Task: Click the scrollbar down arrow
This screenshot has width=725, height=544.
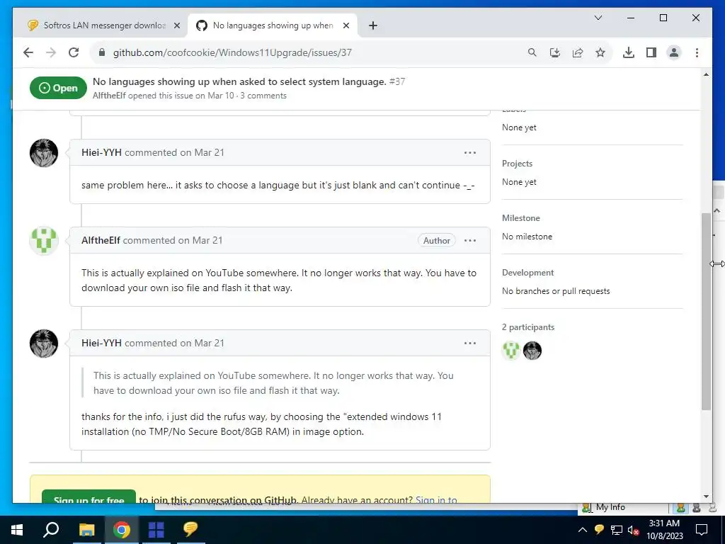Action: (x=706, y=497)
